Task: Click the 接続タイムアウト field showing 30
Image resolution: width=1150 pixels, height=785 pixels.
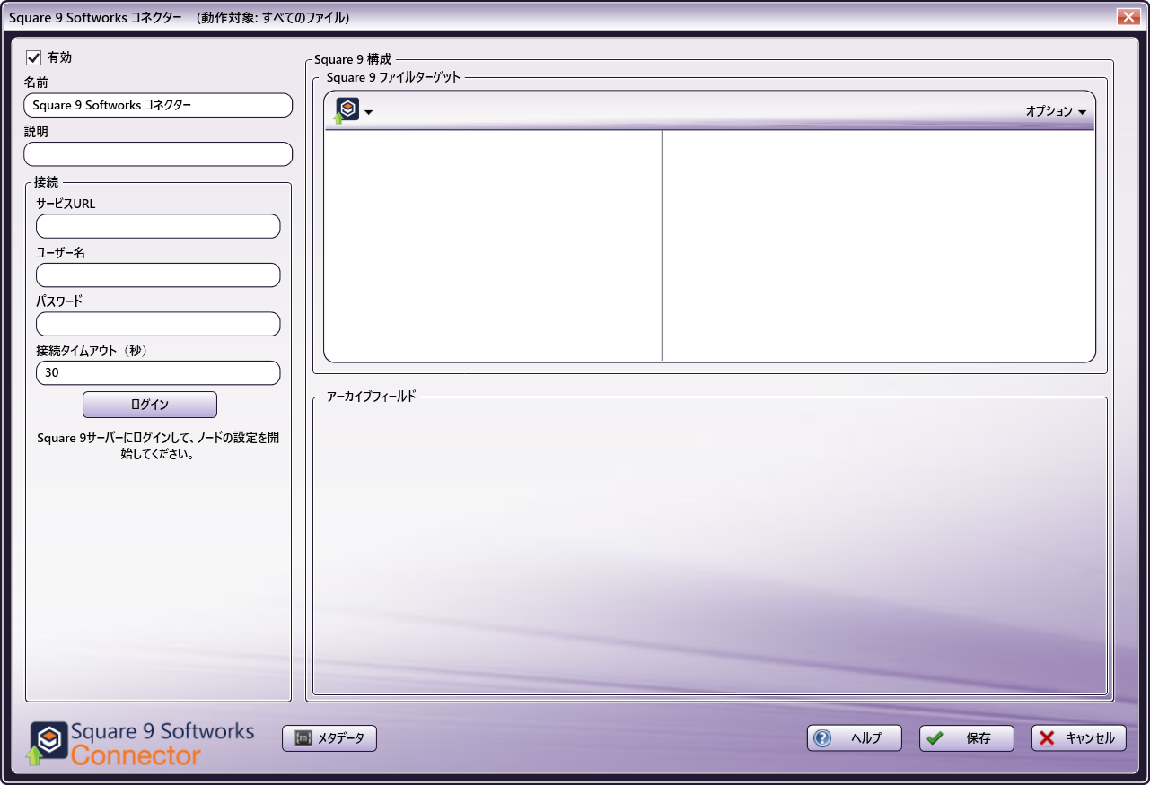Action: point(158,373)
